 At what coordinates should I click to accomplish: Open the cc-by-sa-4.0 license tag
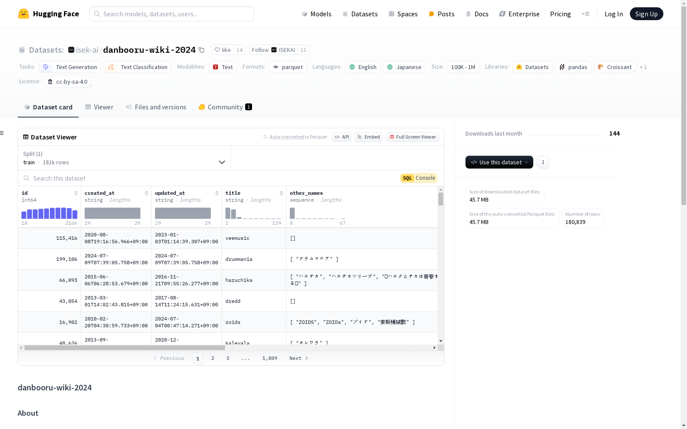68,82
